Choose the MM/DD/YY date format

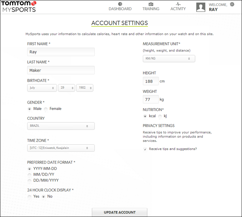(x=29, y=175)
